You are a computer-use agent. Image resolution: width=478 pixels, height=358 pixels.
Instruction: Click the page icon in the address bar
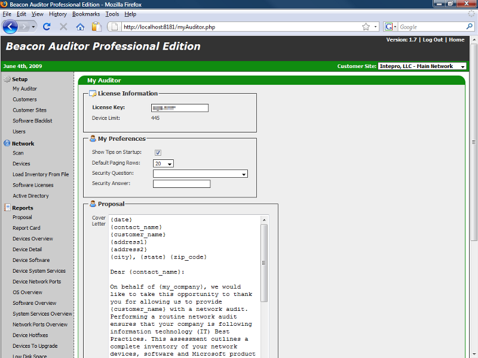point(114,27)
